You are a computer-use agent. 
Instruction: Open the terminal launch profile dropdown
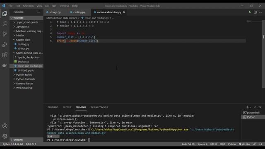click(x=251, y=107)
